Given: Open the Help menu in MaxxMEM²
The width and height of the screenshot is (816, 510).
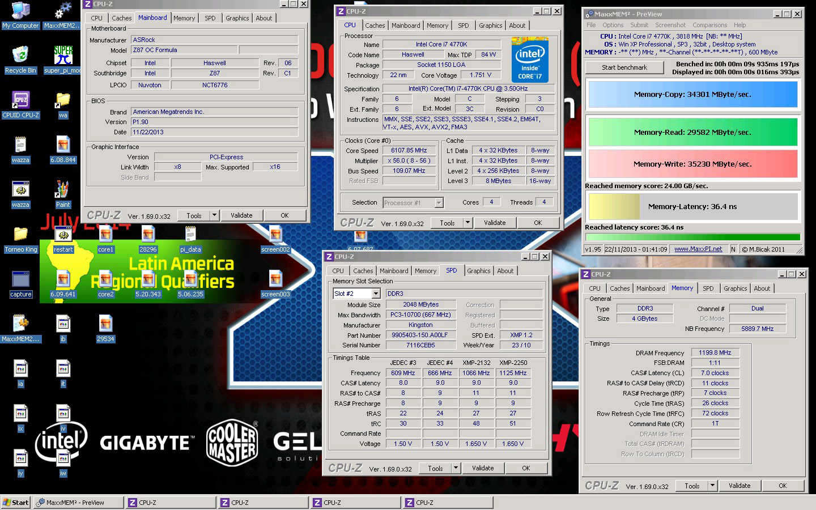Looking at the screenshot, I should (x=740, y=25).
